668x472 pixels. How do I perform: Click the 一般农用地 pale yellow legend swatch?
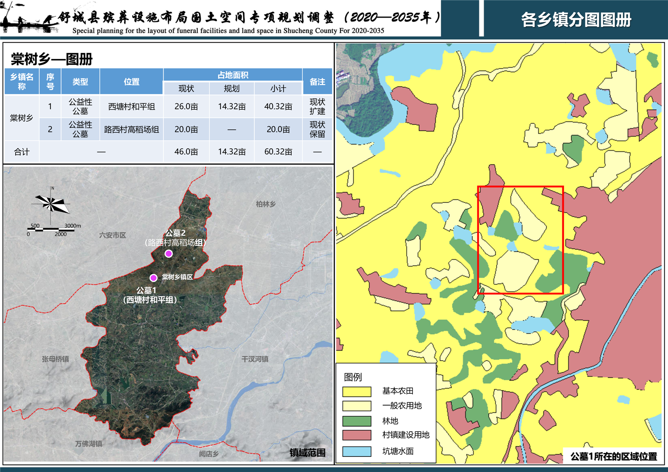[x=357, y=406]
